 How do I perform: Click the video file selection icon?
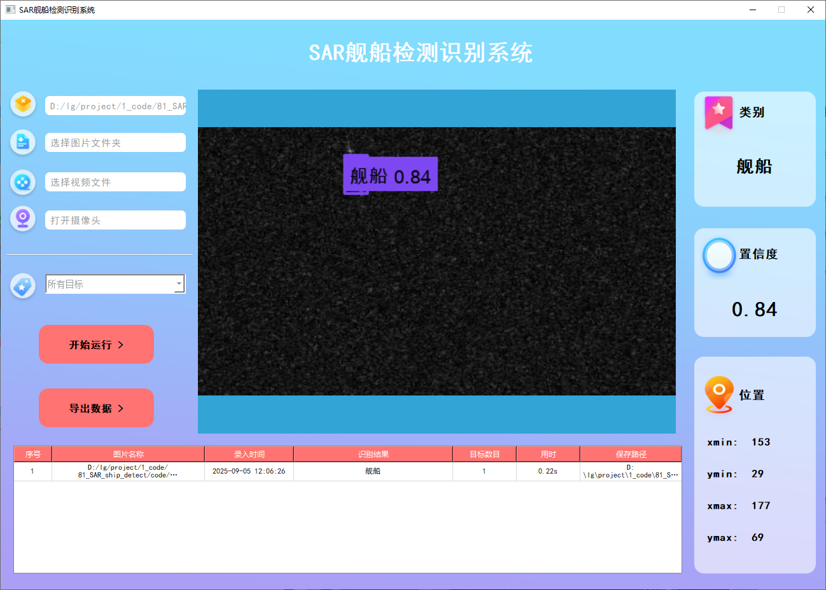(x=23, y=182)
